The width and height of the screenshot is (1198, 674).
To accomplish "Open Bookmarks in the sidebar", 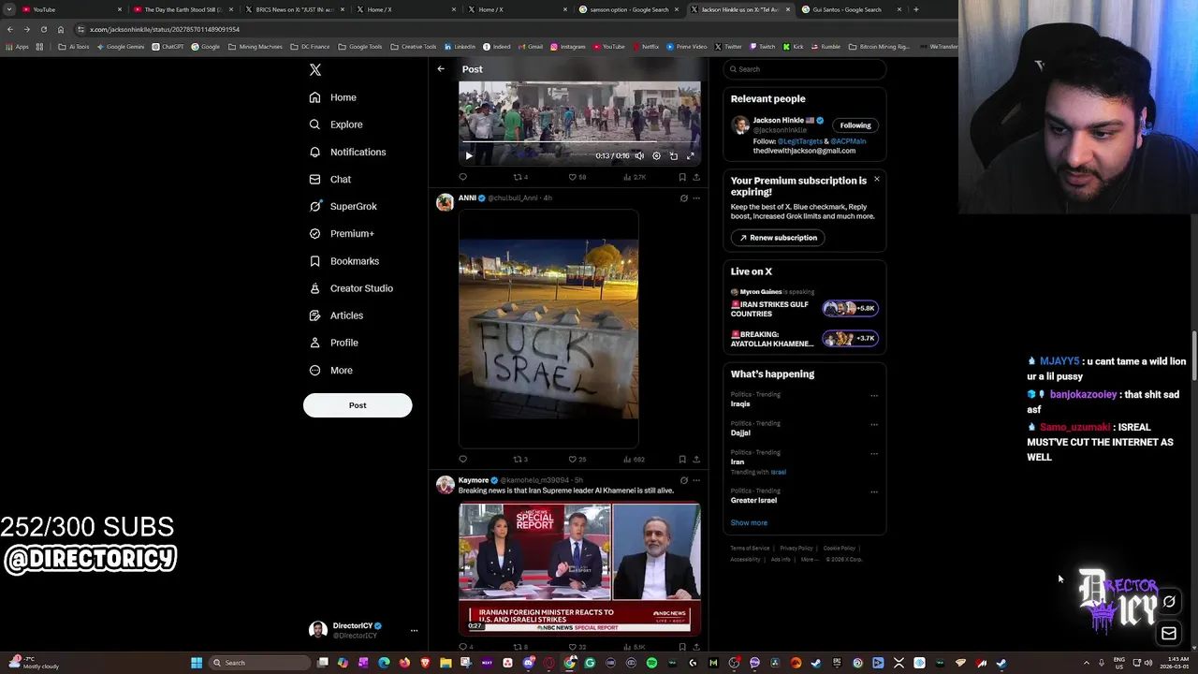I will point(344,261).
